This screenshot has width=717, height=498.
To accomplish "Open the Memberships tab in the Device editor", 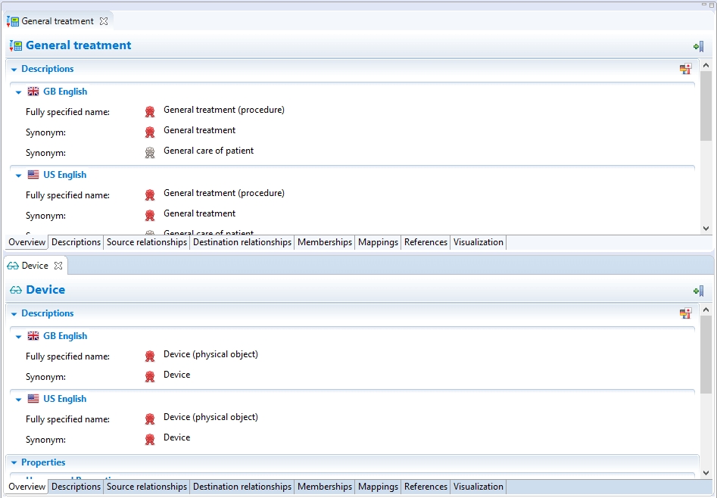I will tap(324, 487).
